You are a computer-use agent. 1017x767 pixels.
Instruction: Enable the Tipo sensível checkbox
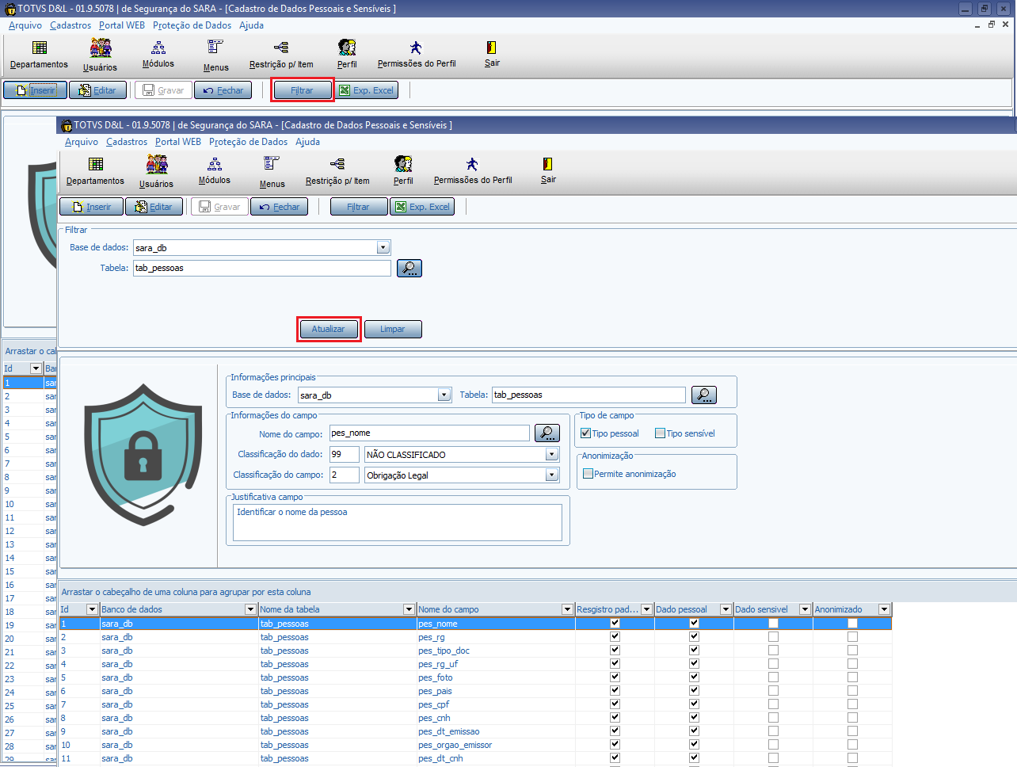[660, 433]
